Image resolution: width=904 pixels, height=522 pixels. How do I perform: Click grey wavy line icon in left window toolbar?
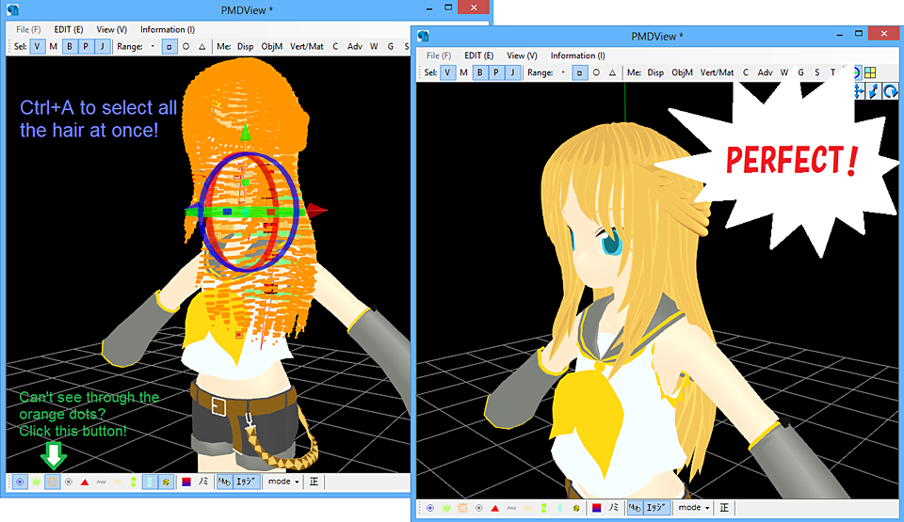pos(101,482)
